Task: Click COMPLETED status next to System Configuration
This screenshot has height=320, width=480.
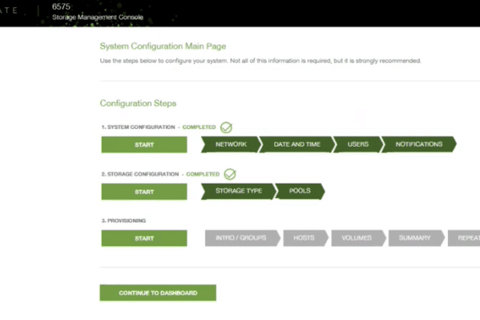Action: [199, 127]
